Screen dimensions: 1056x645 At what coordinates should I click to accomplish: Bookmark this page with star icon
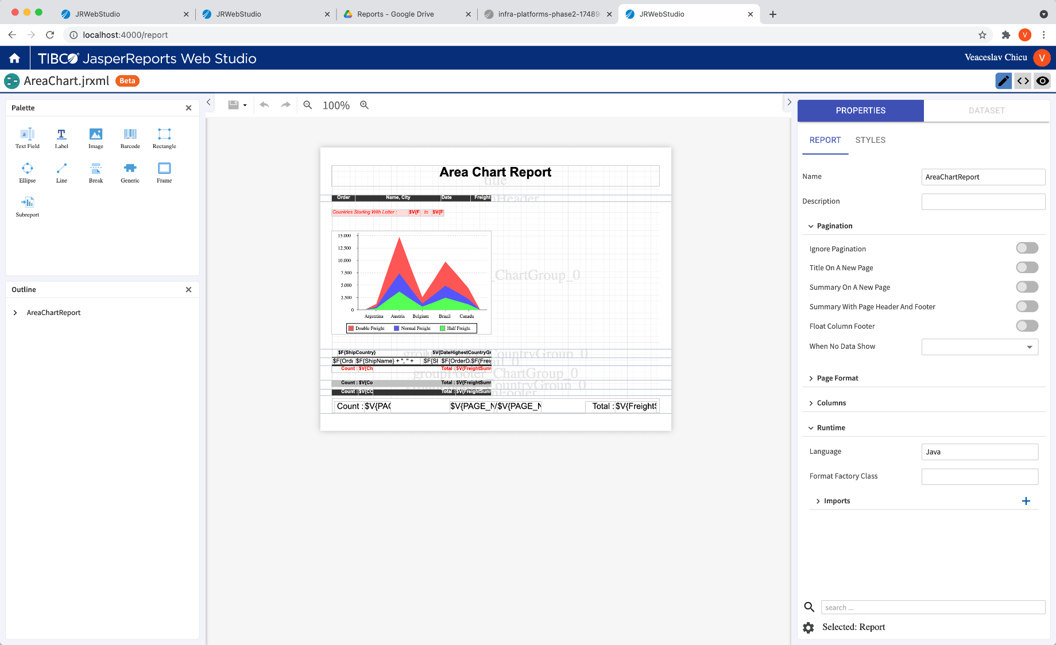pyautogui.click(x=982, y=35)
